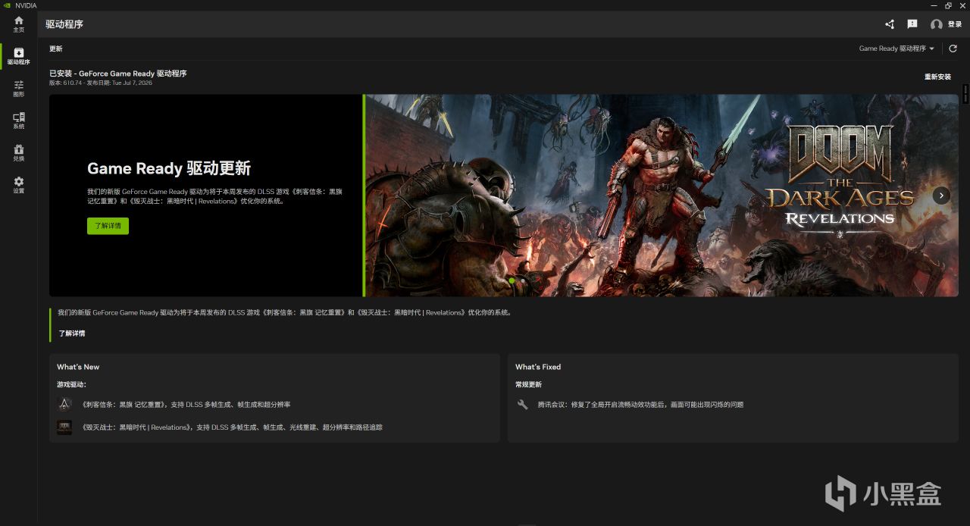Click the 更新 section label
970x526 pixels.
[x=56, y=49]
